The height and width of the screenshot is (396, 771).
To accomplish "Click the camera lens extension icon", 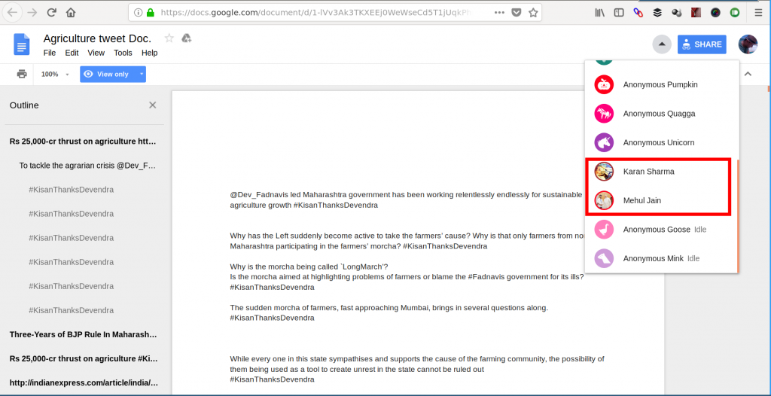I will 715,13.
